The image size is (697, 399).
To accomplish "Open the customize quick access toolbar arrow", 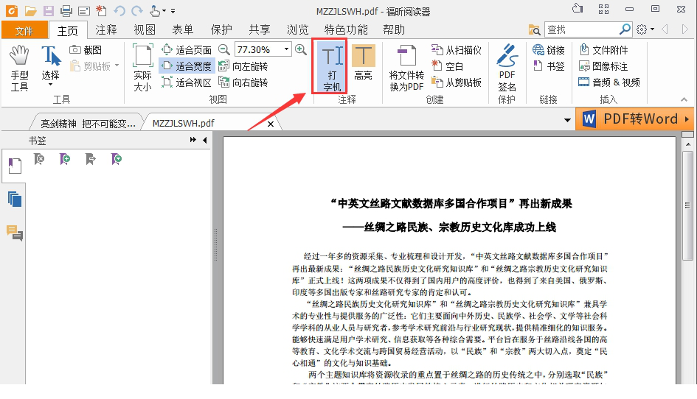I will [x=173, y=11].
